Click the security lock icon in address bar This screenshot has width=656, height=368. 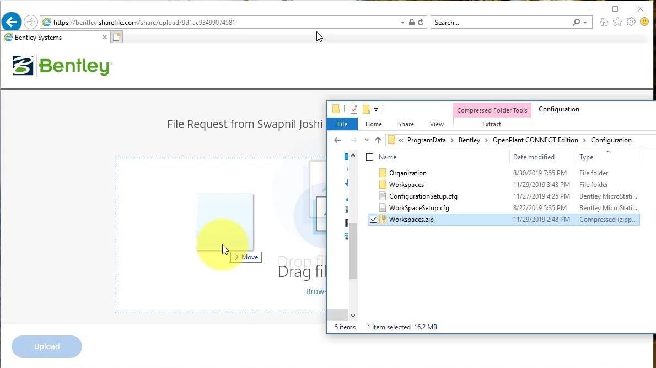click(412, 22)
